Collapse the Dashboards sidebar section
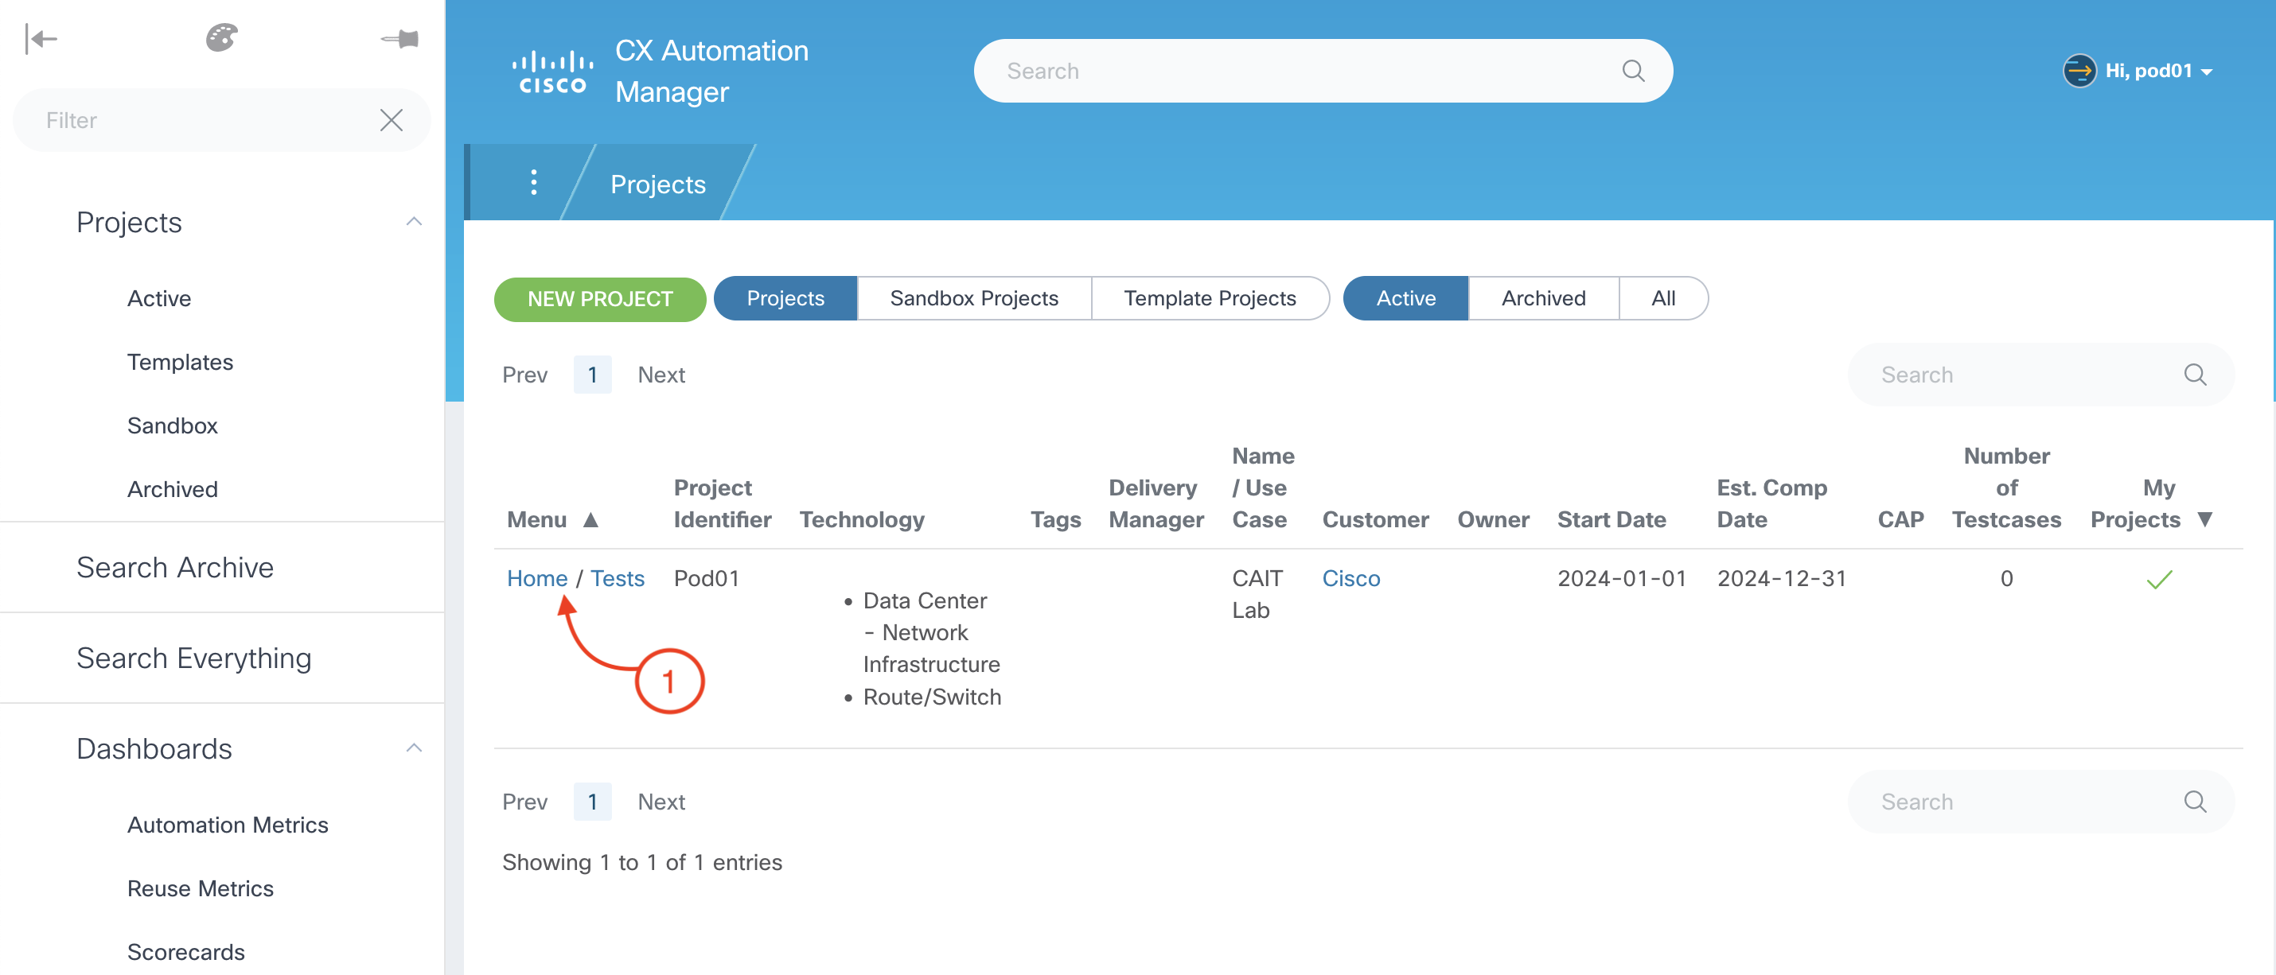 (414, 748)
